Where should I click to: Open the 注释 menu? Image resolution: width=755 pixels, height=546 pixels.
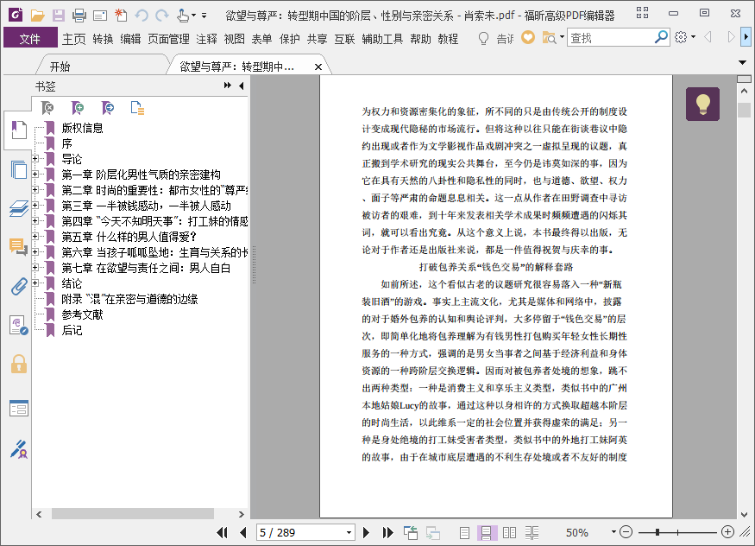(207, 39)
